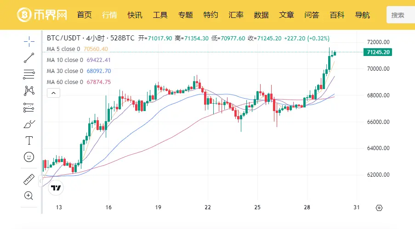Open the 汇率 menu item

[236, 15]
